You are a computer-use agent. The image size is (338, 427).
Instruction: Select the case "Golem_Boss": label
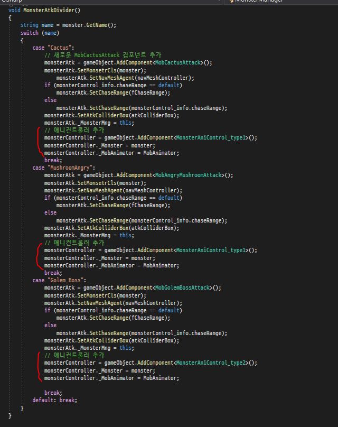(x=59, y=280)
